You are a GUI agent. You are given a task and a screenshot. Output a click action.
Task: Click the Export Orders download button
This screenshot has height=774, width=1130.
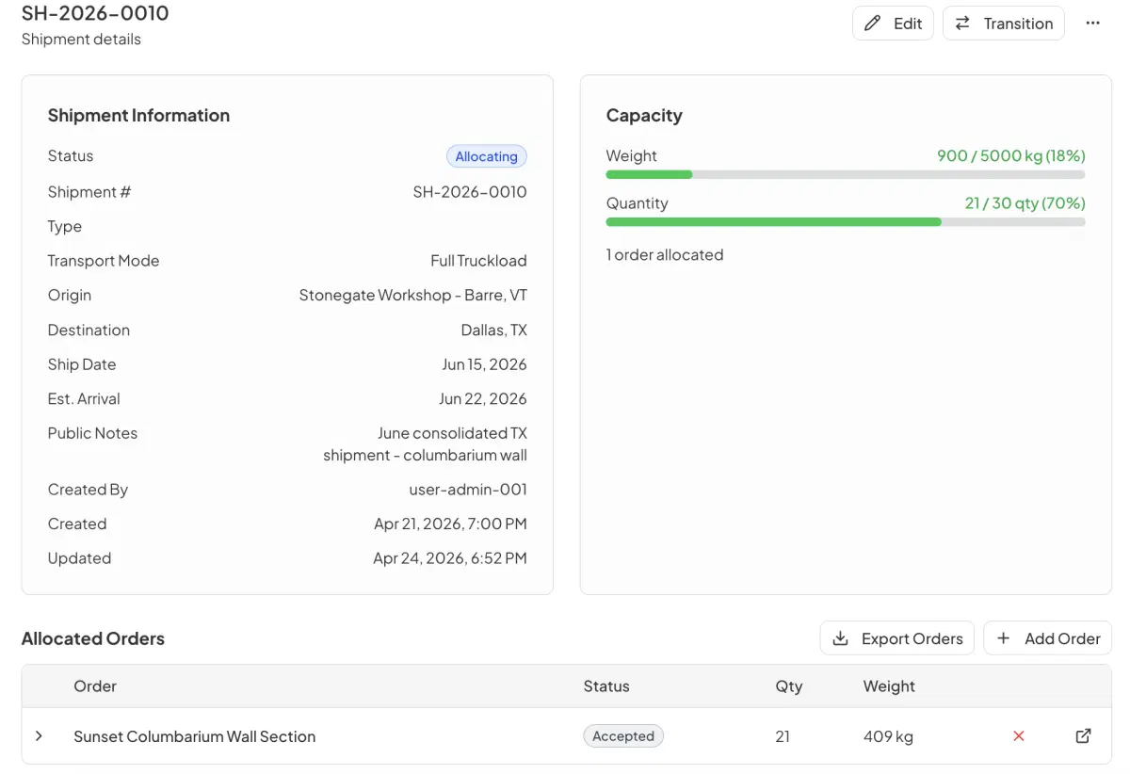pyautogui.click(x=896, y=638)
